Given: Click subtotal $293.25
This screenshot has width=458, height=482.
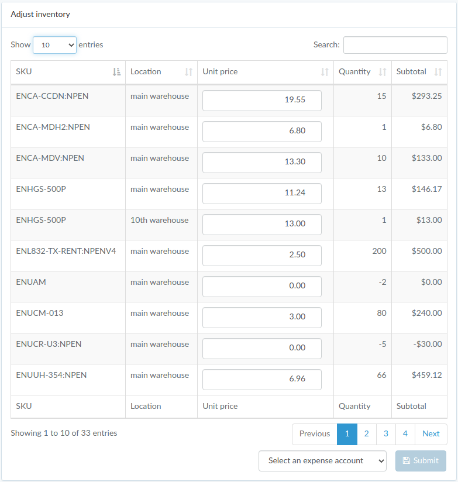Looking at the screenshot, I should (426, 96).
